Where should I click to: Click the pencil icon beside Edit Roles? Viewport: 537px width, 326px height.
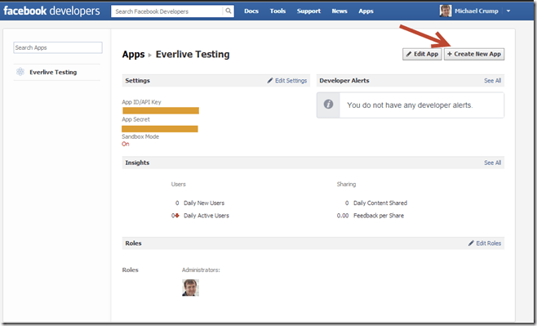click(471, 243)
